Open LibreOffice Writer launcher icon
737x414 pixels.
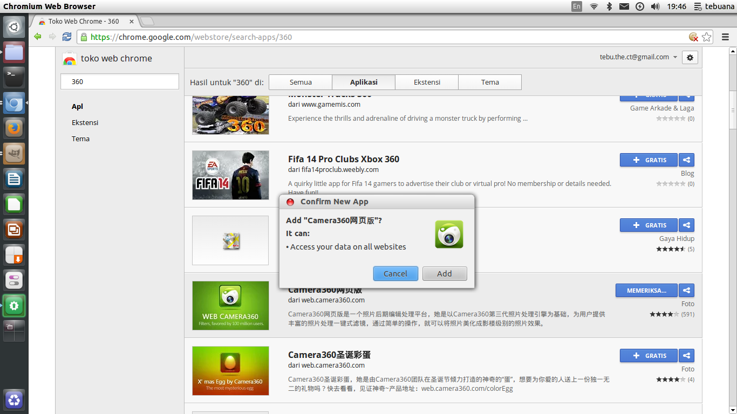[x=14, y=179]
